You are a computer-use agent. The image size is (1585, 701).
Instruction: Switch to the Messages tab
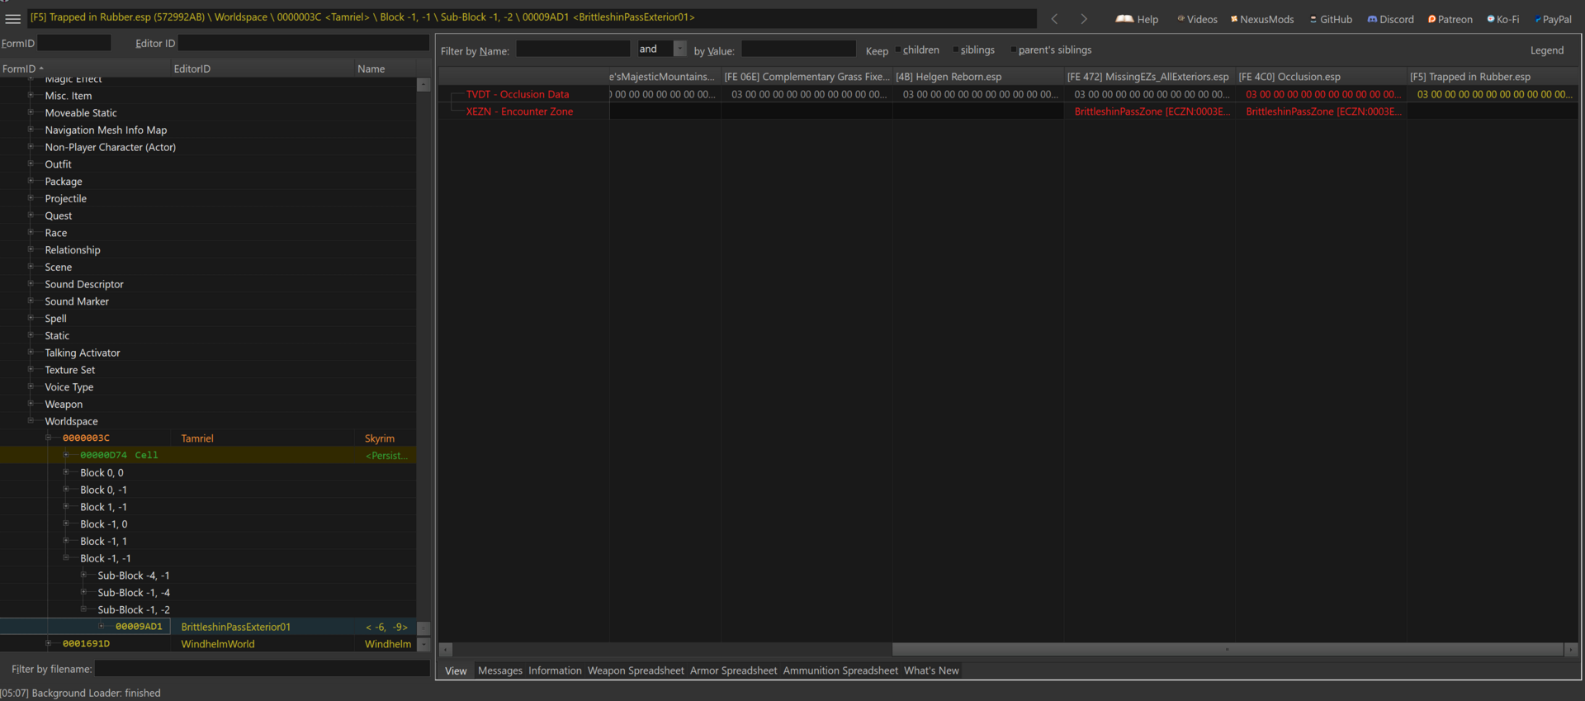[499, 670]
